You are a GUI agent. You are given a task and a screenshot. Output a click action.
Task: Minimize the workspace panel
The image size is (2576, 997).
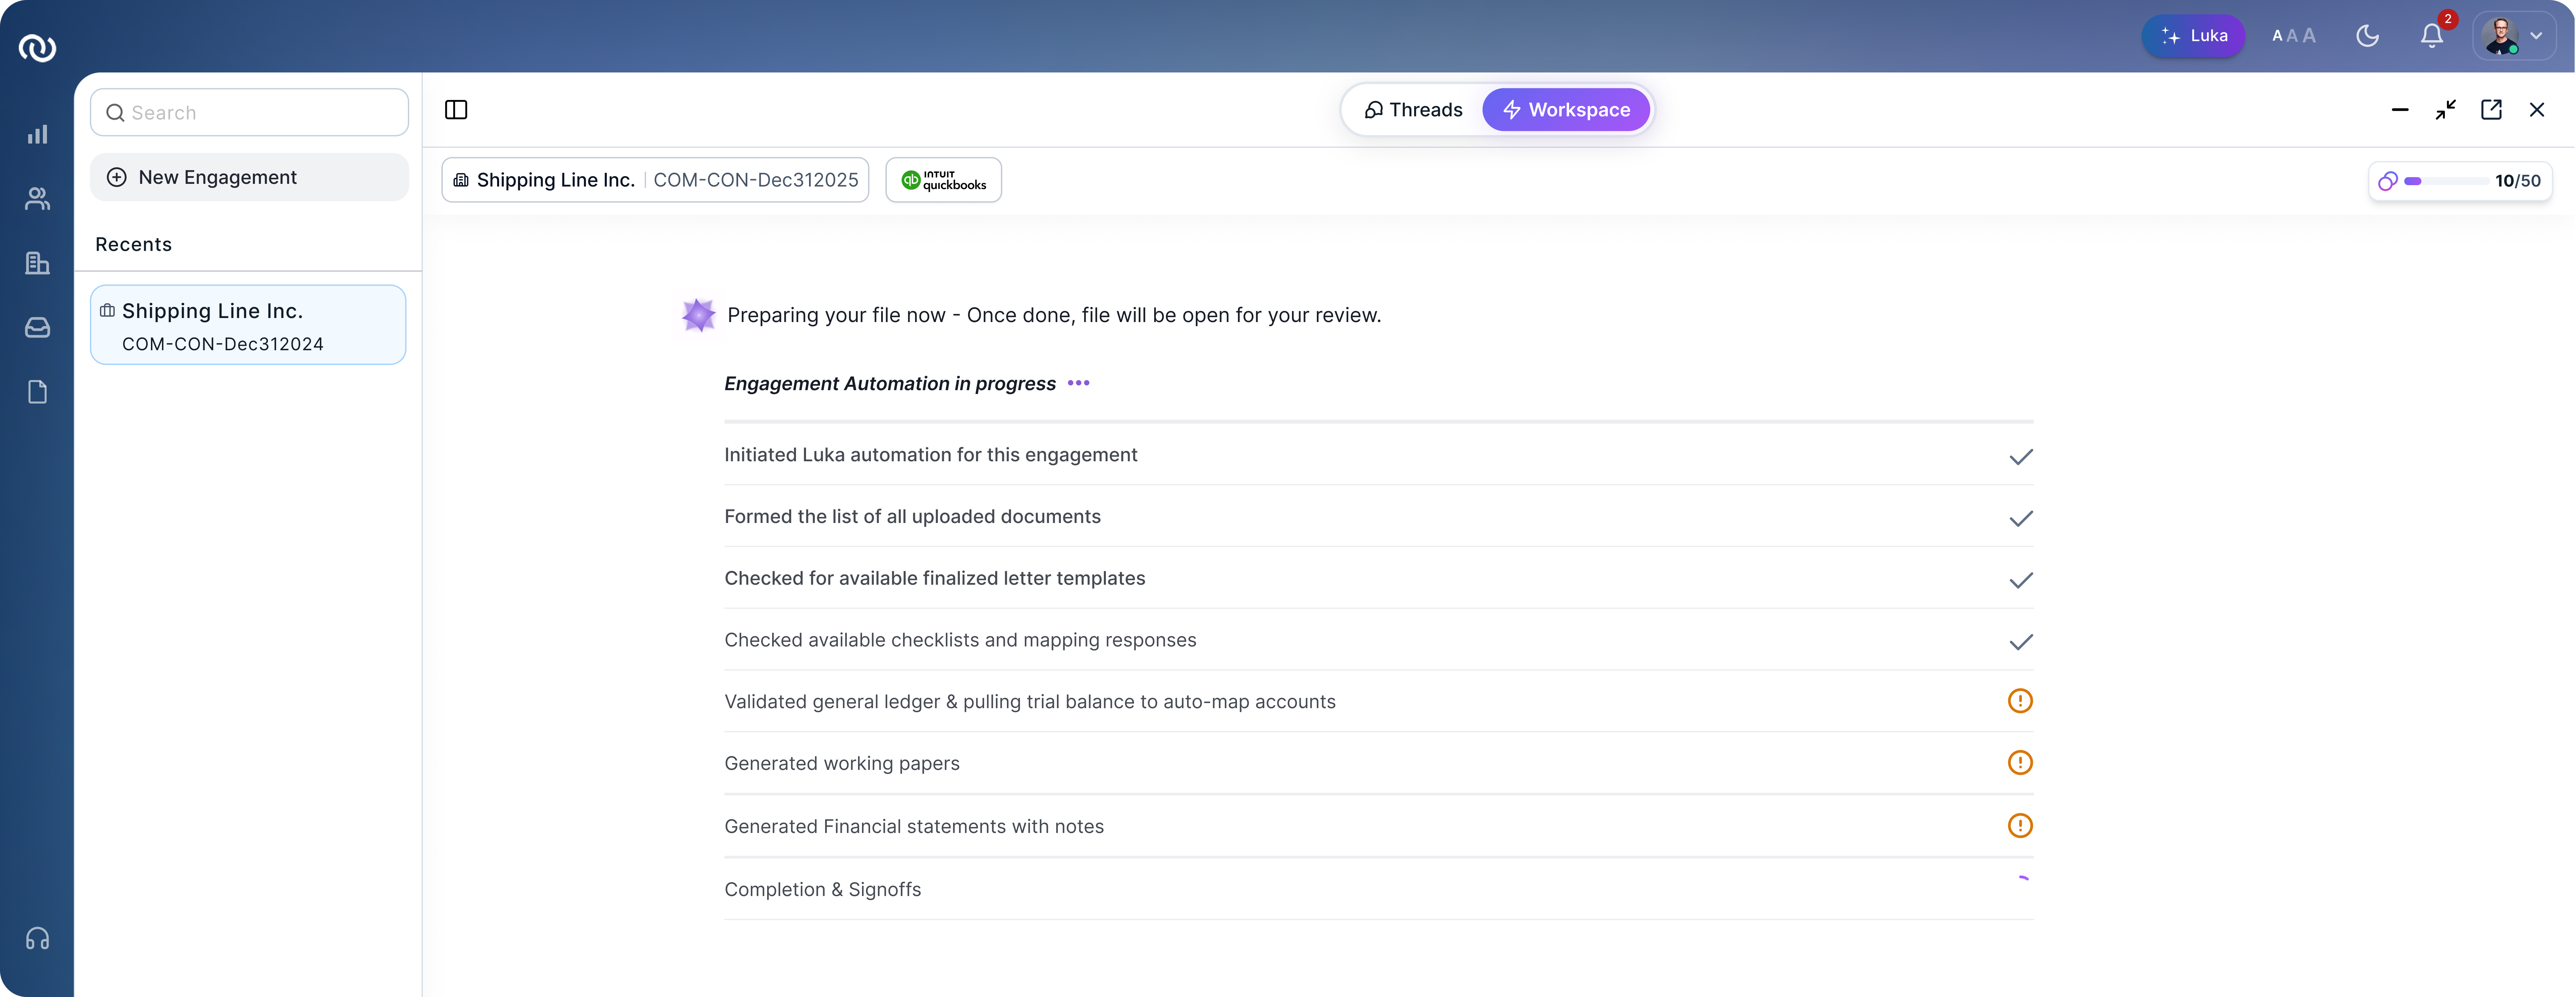[x=2400, y=110]
